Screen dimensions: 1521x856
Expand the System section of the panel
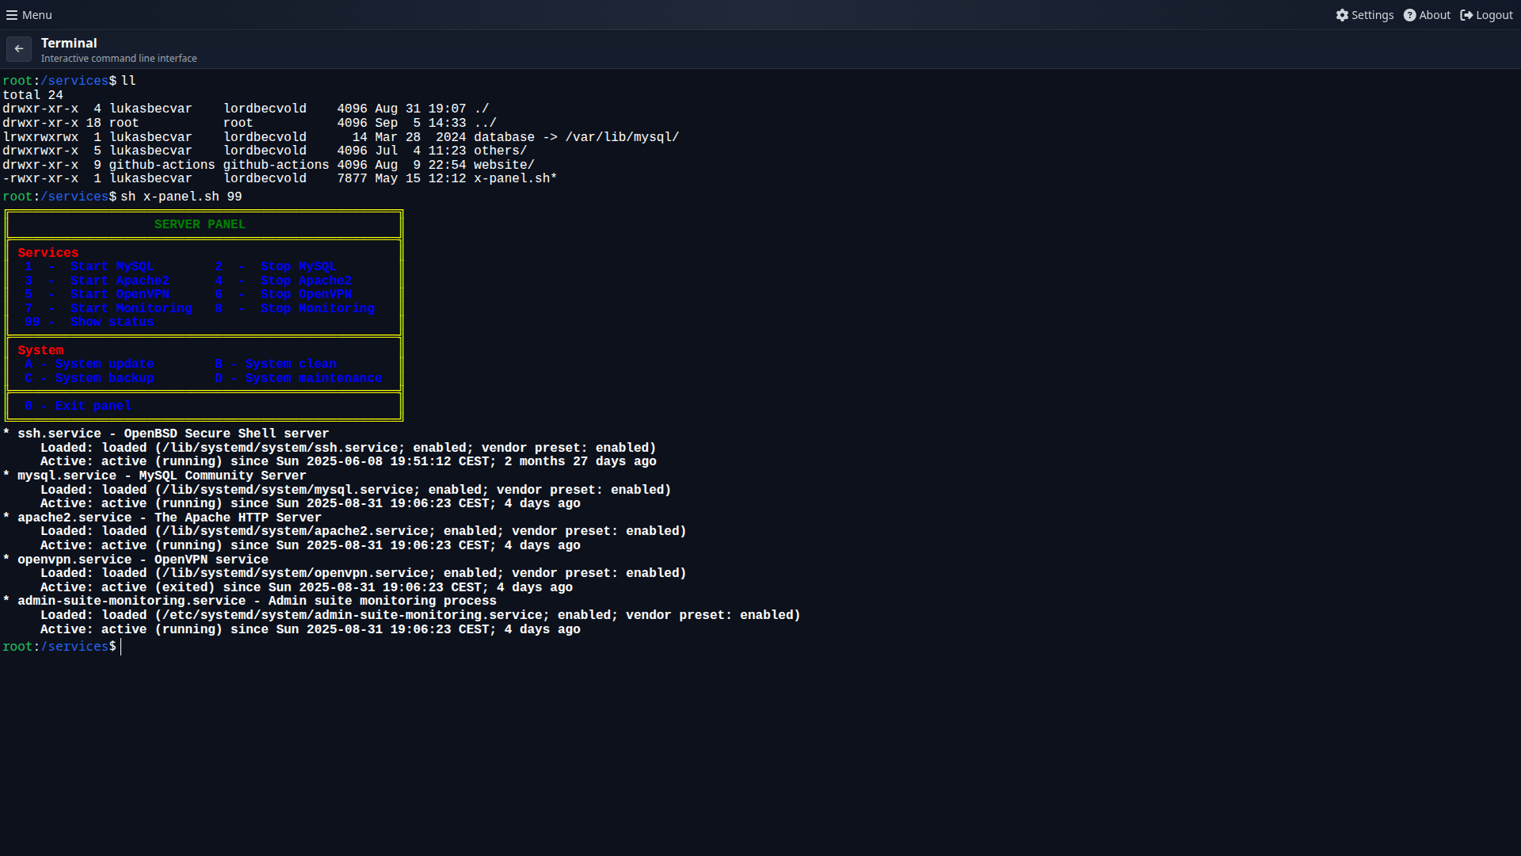point(40,350)
